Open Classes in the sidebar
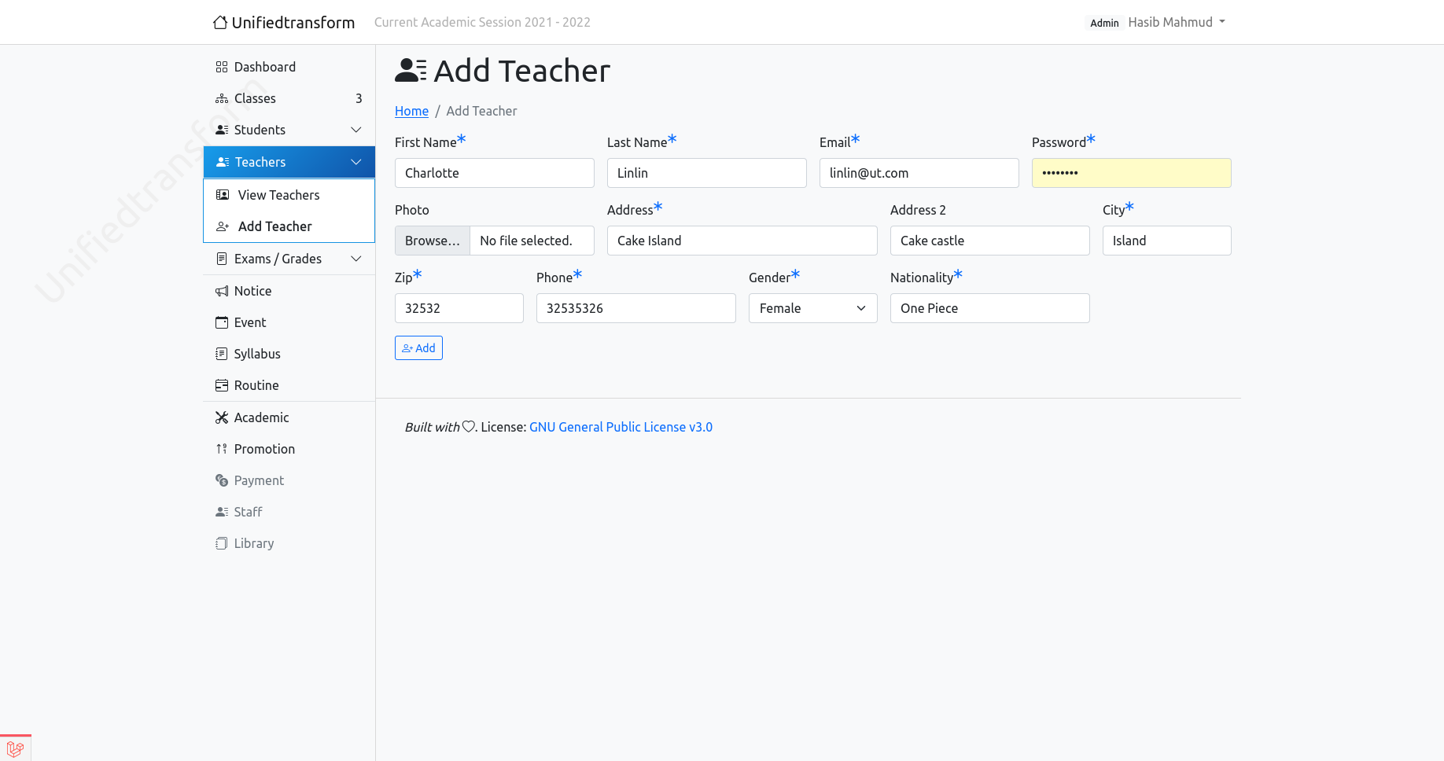This screenshot has height=761, width=1444. (289, 98)
